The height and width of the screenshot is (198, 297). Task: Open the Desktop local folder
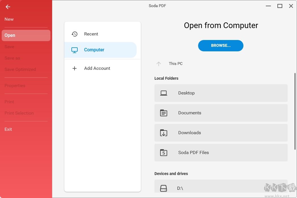[x=221, y=93]
